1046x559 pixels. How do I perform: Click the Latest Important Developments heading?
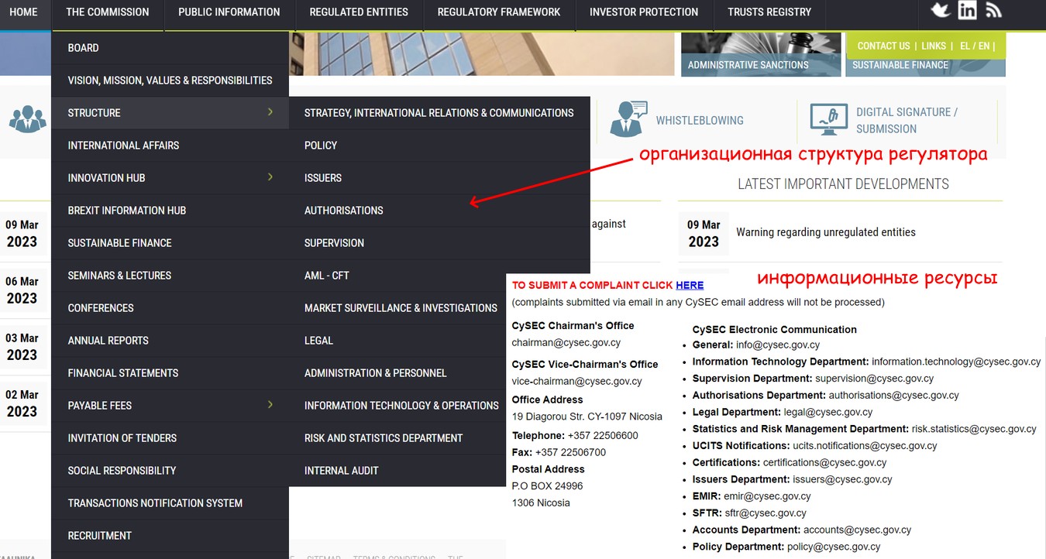(x=843, y=184)
